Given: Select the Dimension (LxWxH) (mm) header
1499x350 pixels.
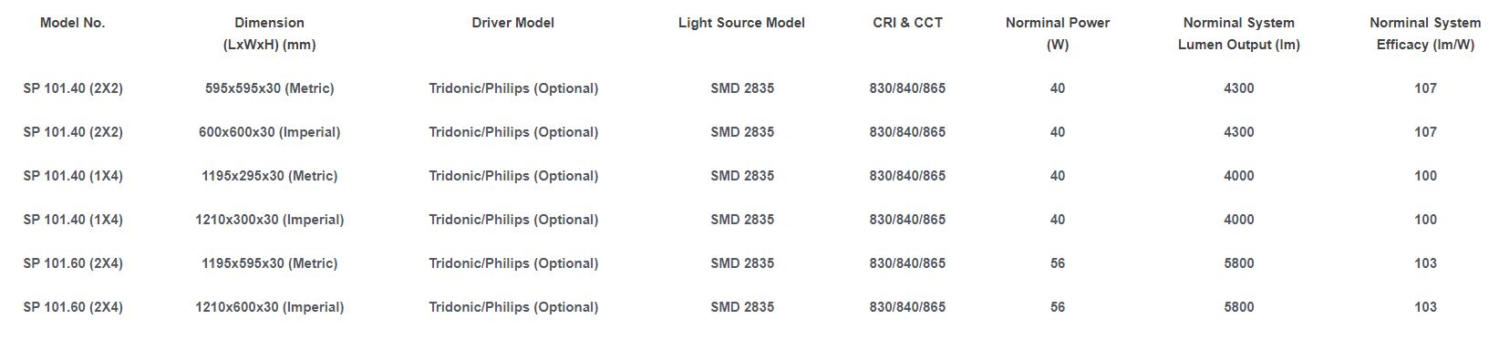Looking at the screenshot, I should click(x=269, y=34).
